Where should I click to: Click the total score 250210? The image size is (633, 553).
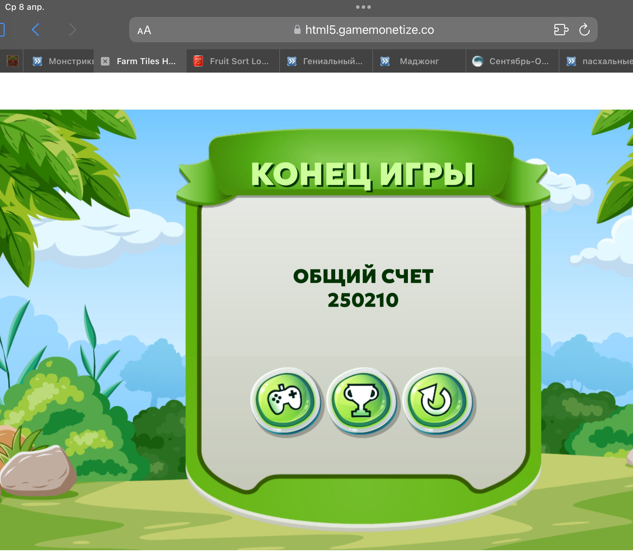pos(363,300)
